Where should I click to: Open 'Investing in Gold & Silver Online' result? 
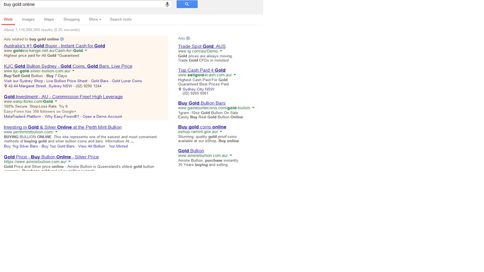coord(63,127)
